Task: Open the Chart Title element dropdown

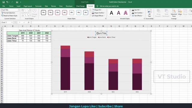Action: 18,10
